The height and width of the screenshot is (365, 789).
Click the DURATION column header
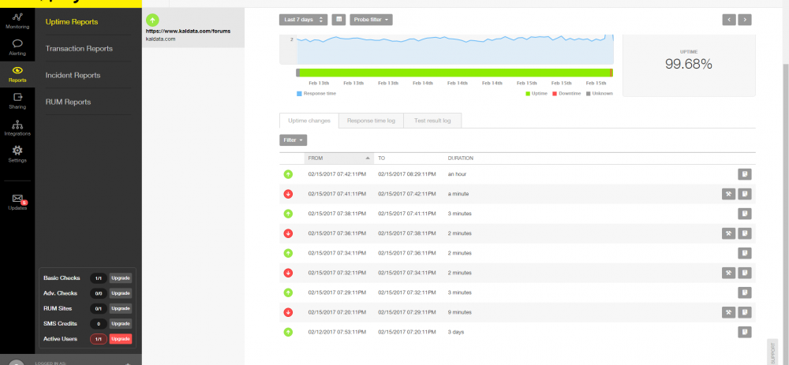click(461, 158)
